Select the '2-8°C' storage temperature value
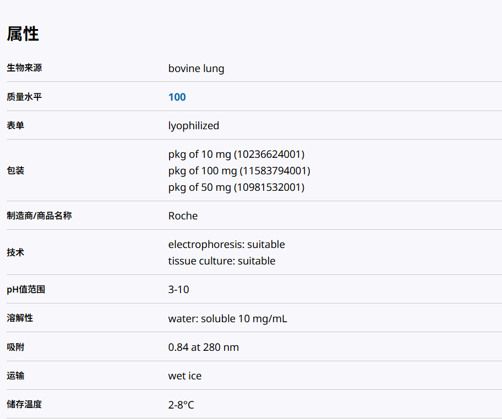This screenshot has height=419, width=502. click(x=181, y=405)
